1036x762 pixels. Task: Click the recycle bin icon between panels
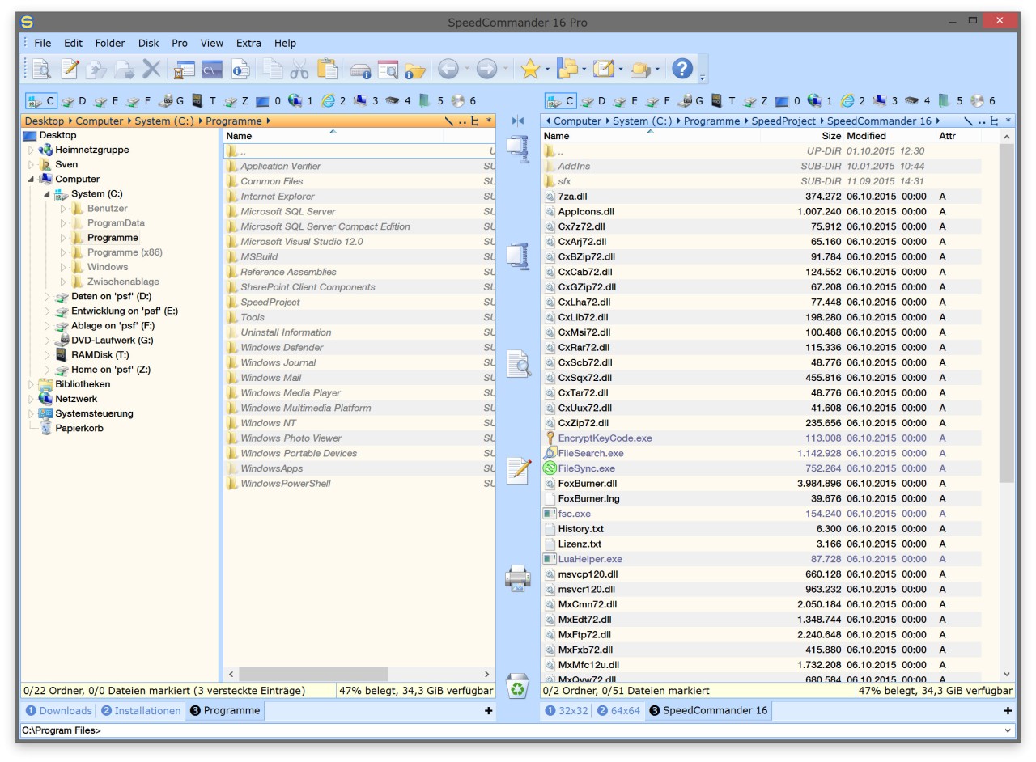517,687
